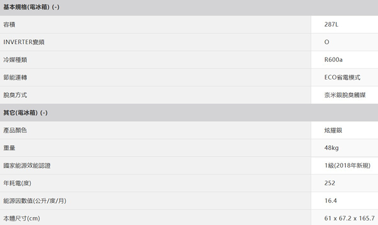Collapse the 其它(電冰箱) section header
Viewport: 378px width, 225px height.
(25, 112)
